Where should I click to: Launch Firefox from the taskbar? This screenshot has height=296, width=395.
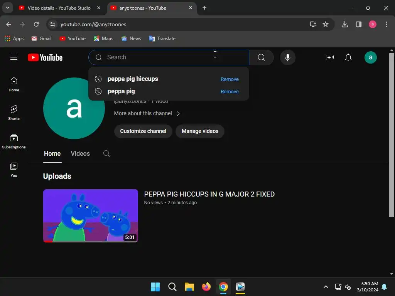(206, 287)
